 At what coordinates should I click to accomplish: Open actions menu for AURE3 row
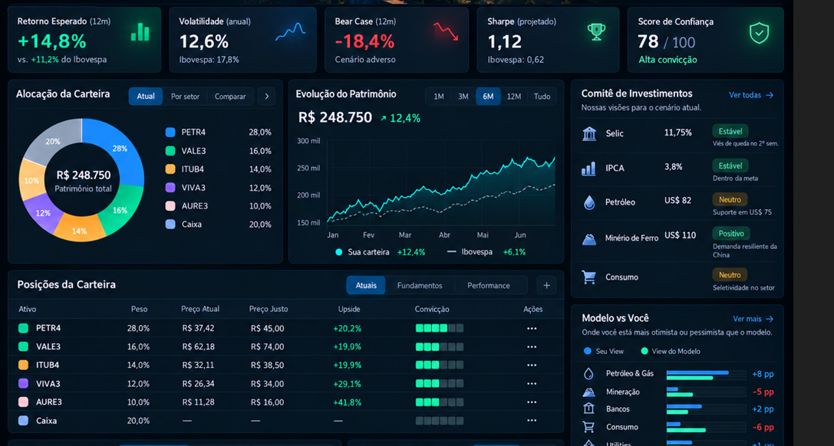(532, 402)
